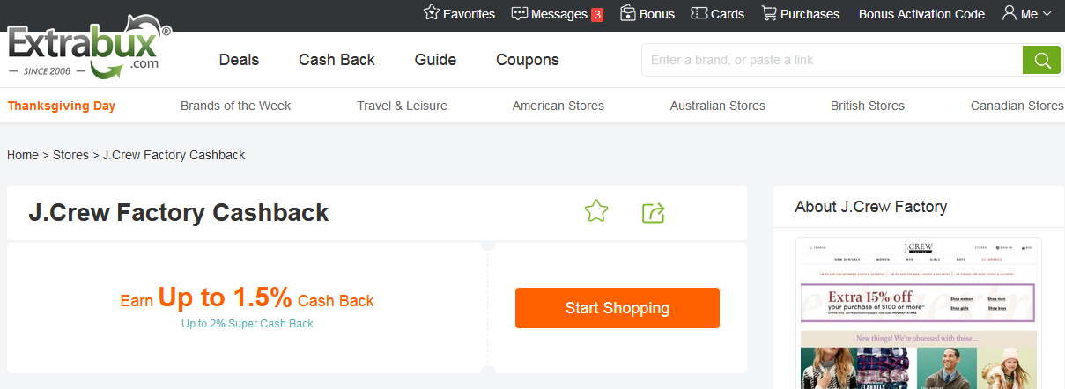Click Bonus Activation Code link

coord(921,14)
